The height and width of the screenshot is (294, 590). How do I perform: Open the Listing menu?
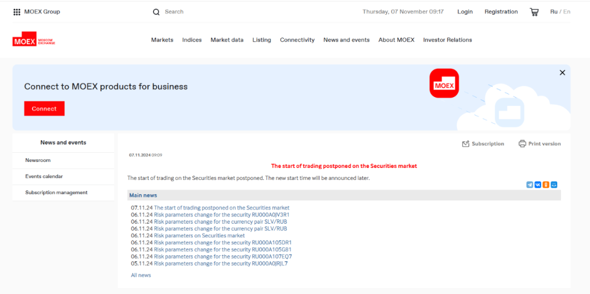tap(262, 40)
